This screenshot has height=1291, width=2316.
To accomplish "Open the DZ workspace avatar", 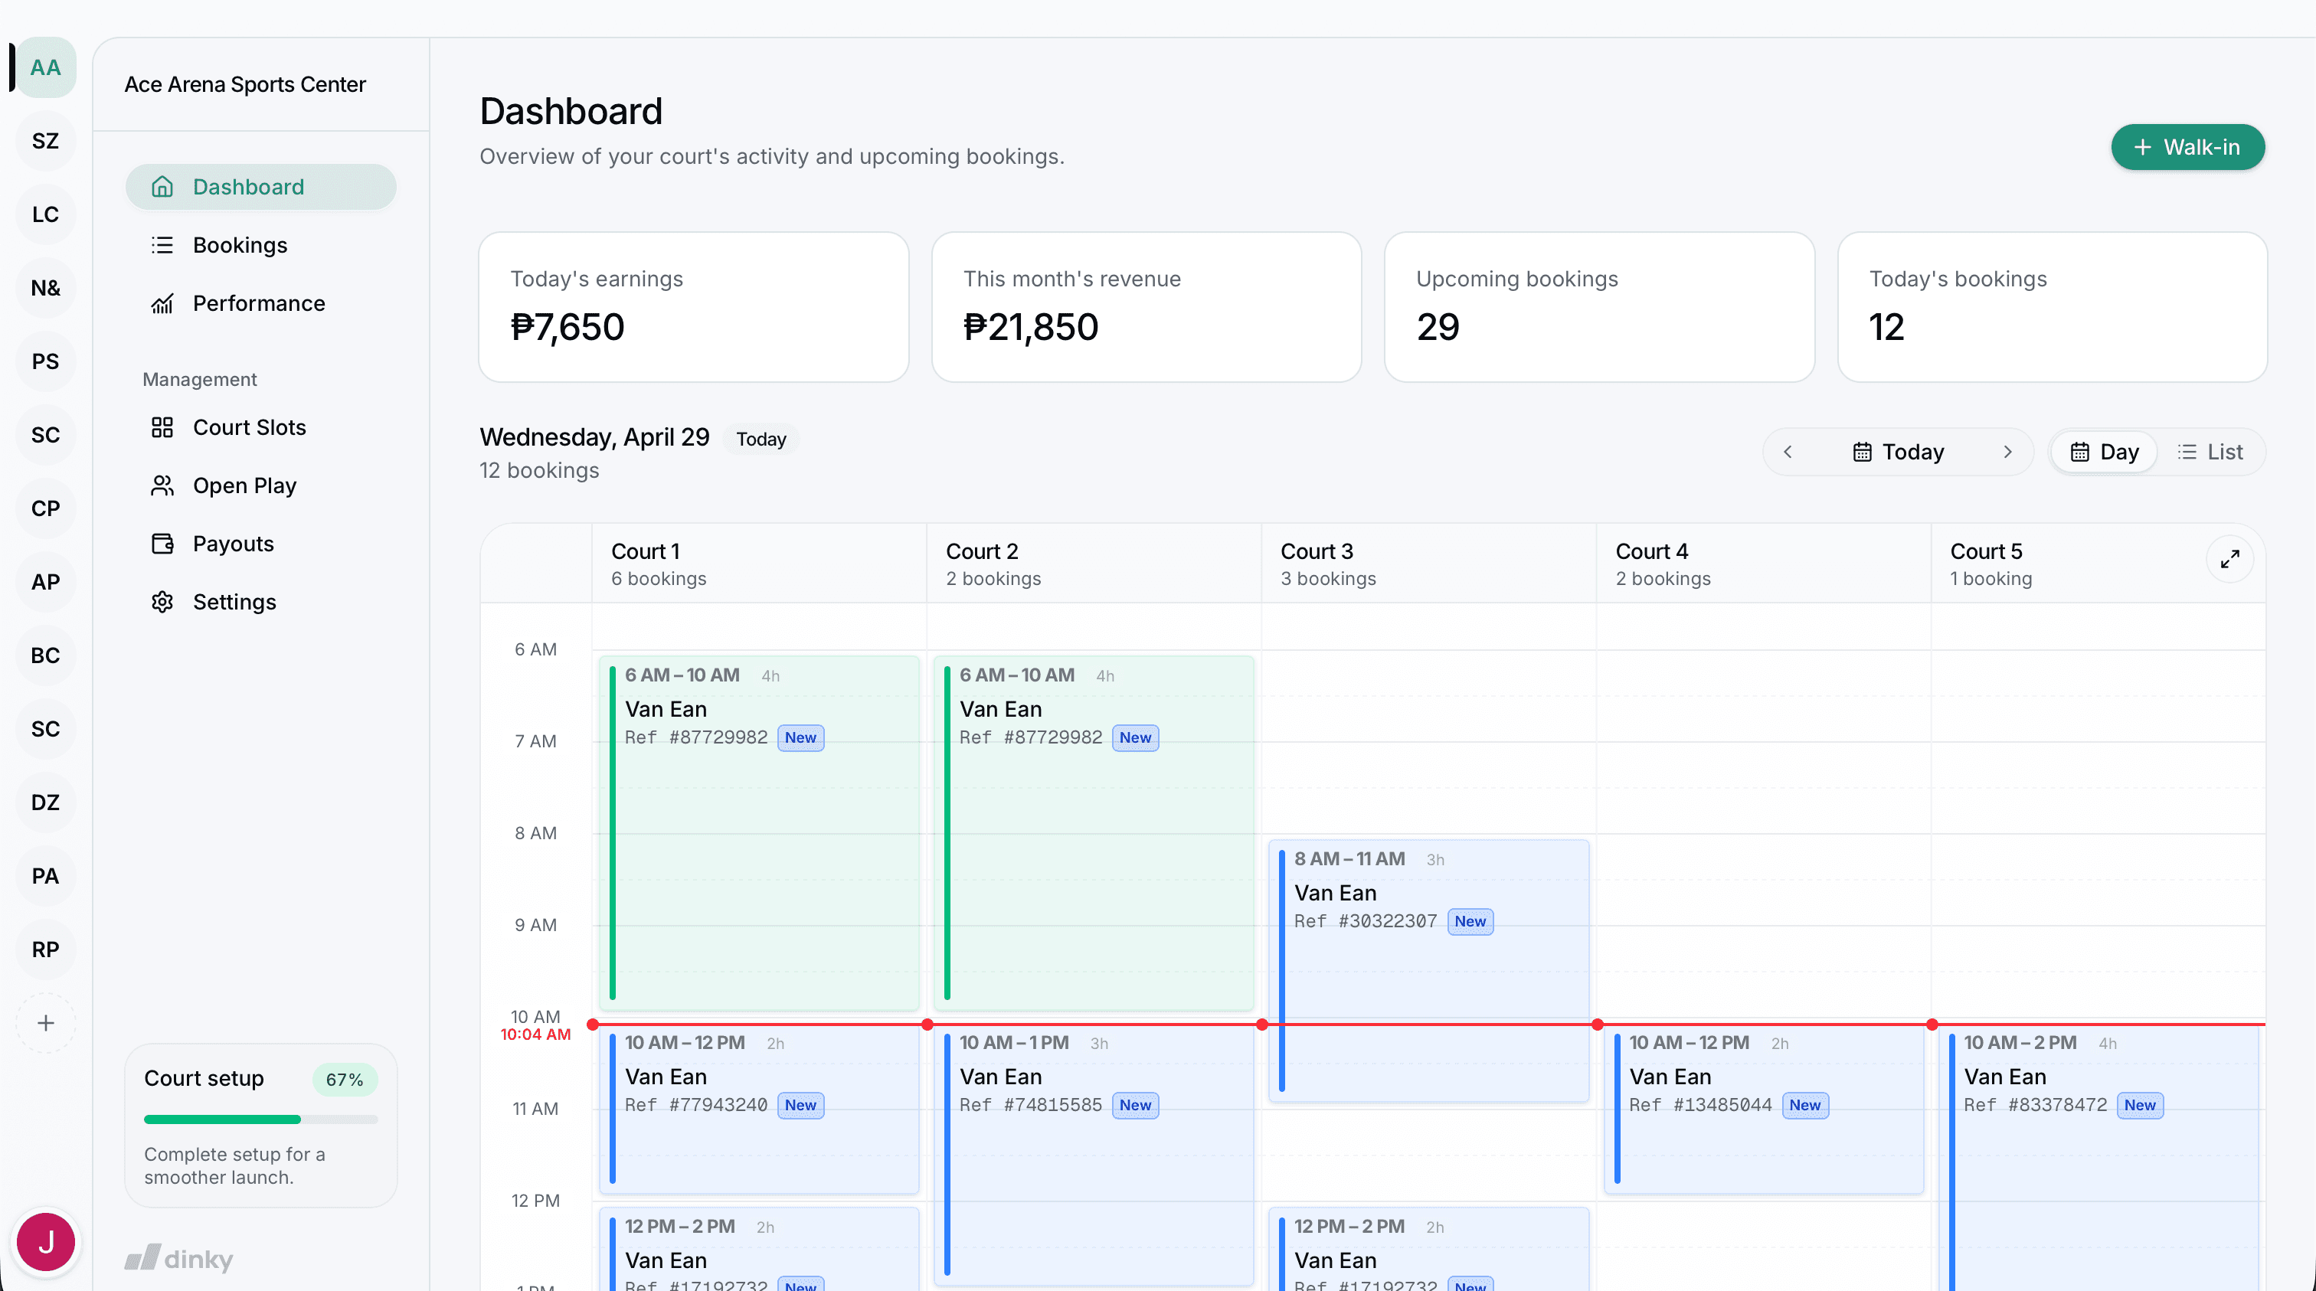I will click(x=46, y=802).
